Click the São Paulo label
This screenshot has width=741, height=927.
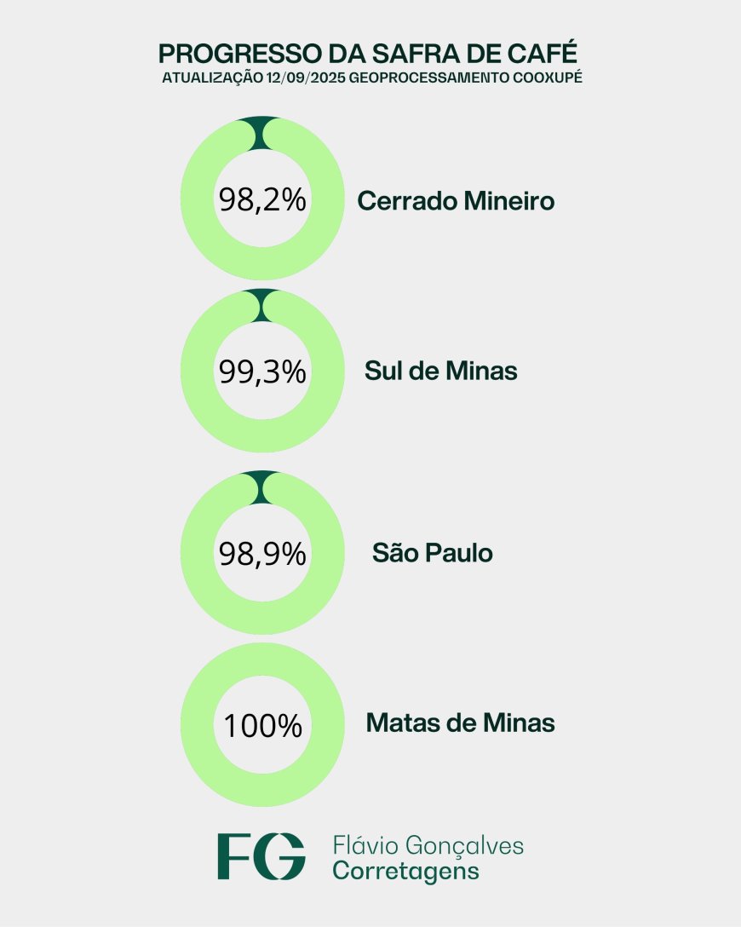[433, 552]
